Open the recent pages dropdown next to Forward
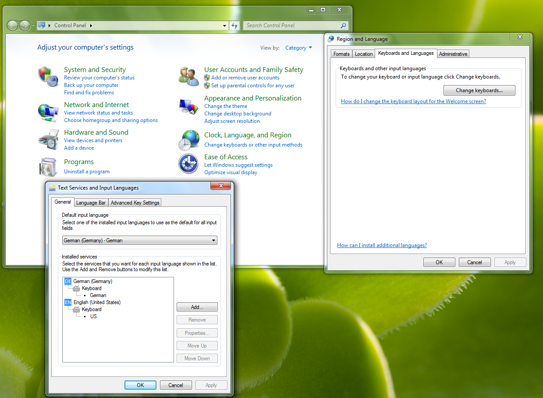 (x=33, y=26)
